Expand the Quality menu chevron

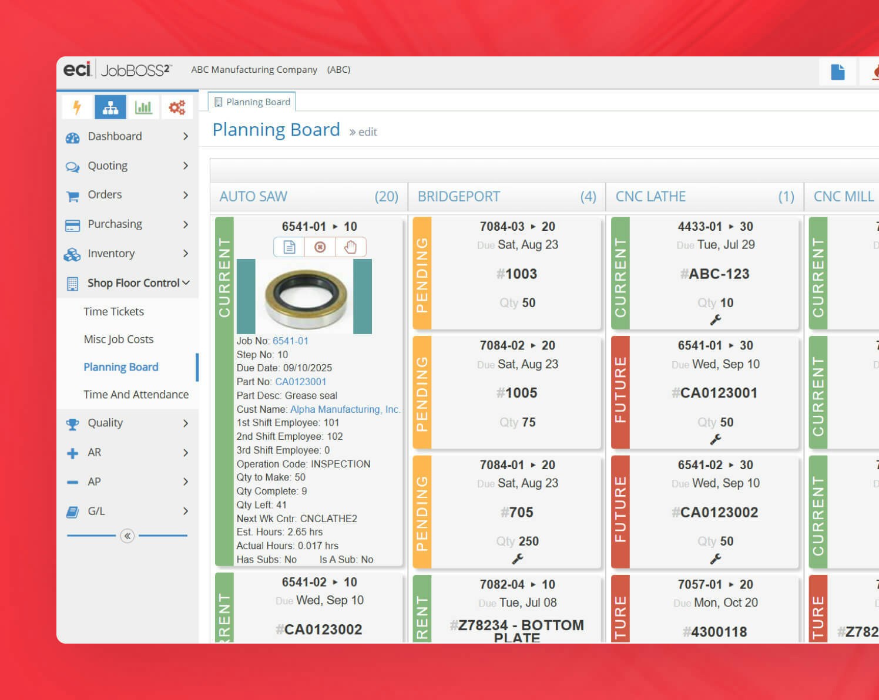click(186, 423)
